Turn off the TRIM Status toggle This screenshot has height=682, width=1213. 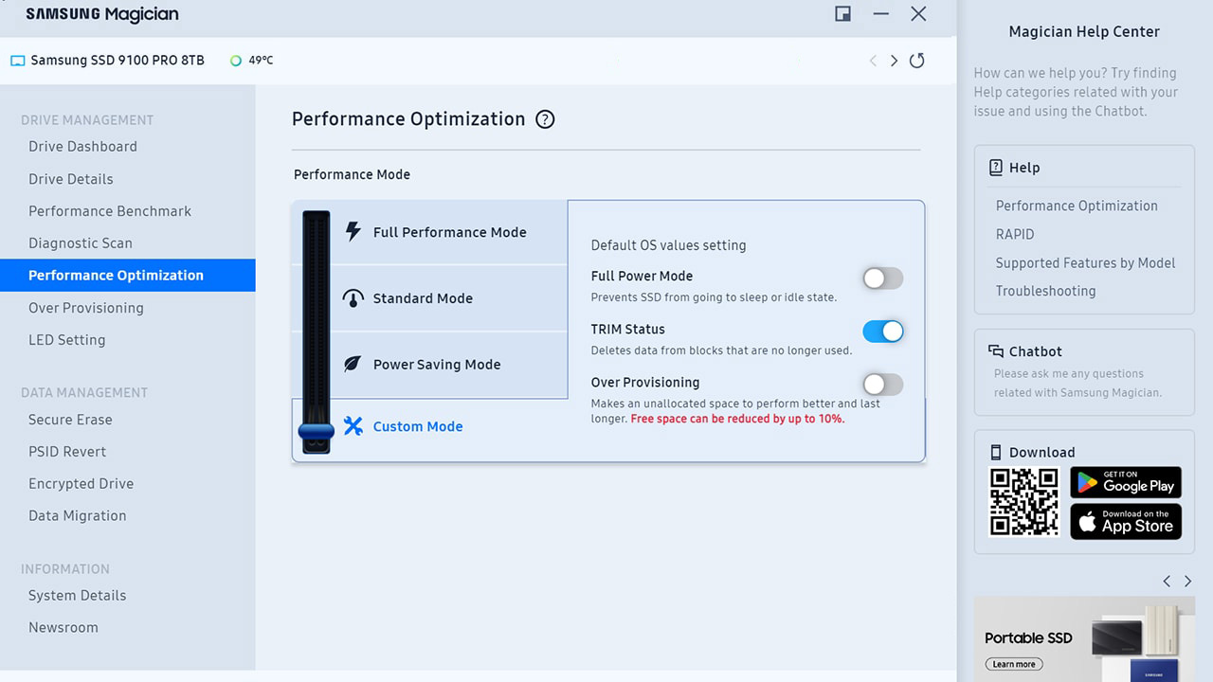(x=882, y=332)
